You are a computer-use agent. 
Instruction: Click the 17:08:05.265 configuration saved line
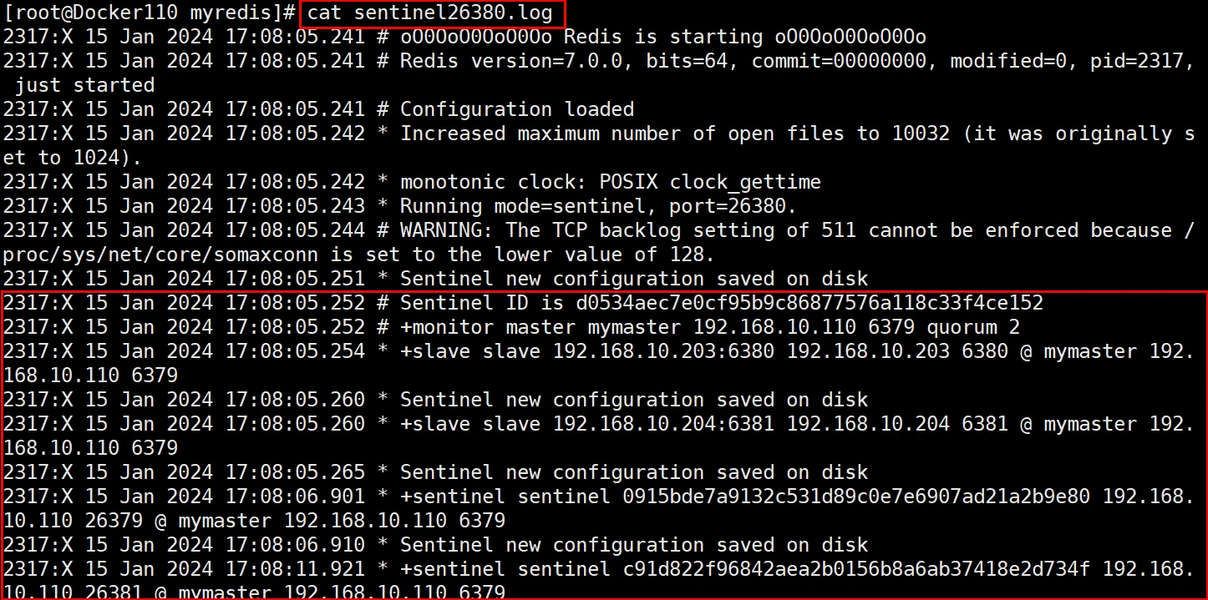(435, 472)
